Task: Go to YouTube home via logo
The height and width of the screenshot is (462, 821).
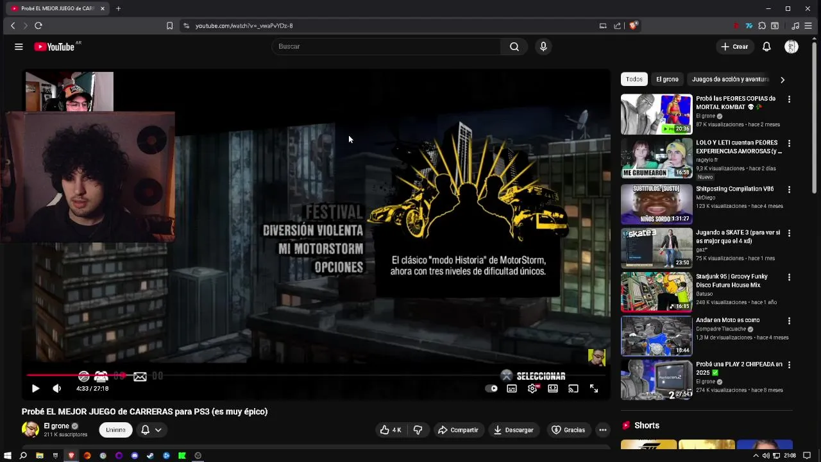Action: tap(55, 47)
